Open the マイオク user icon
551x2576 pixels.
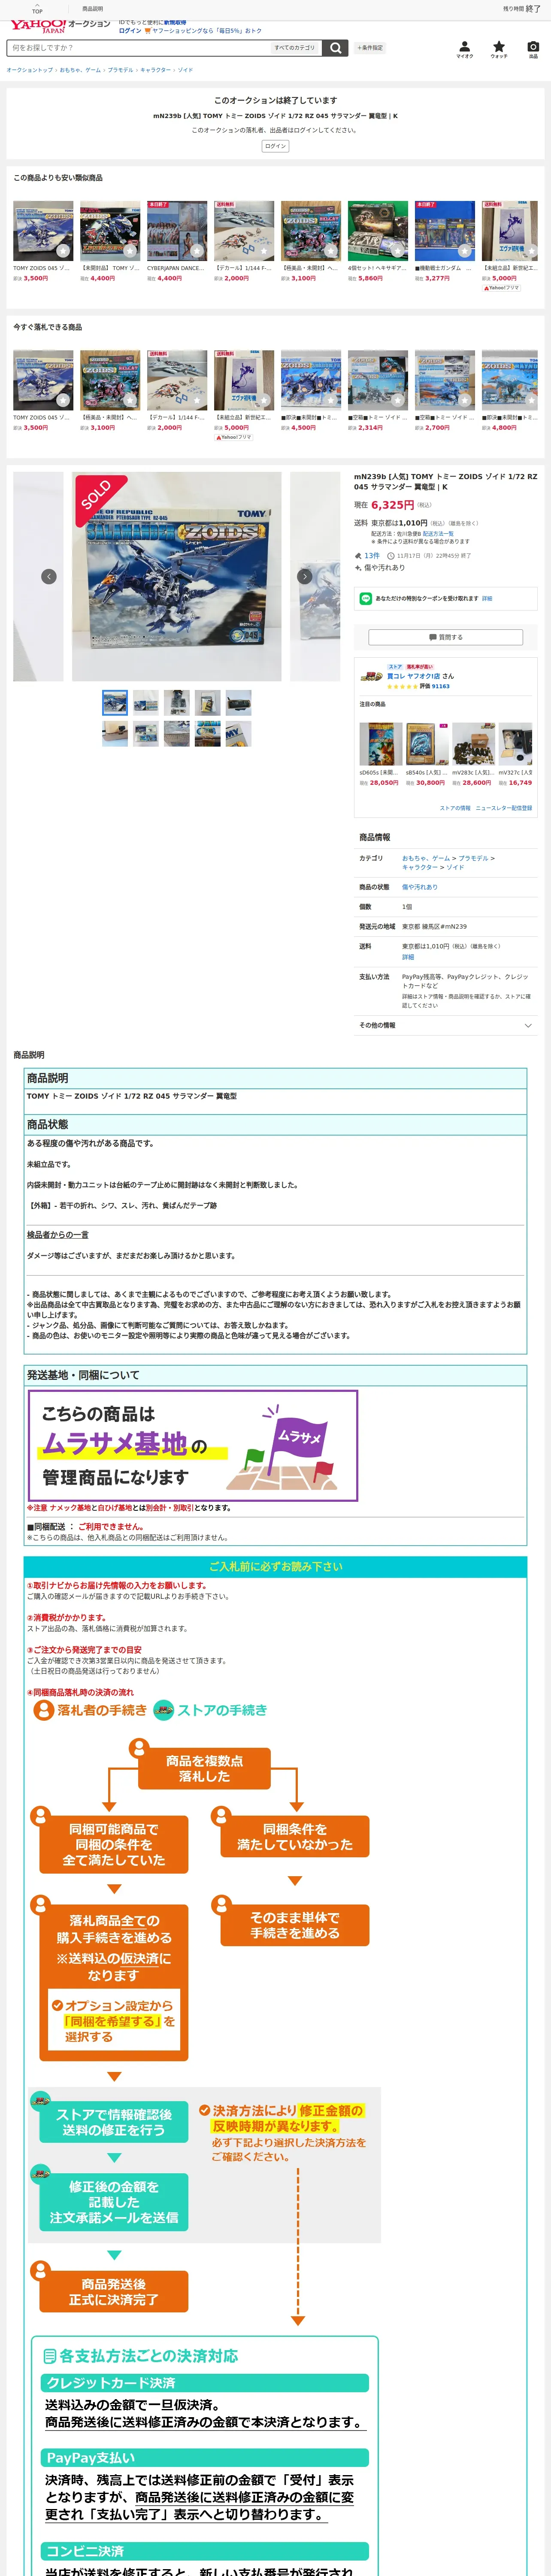point(465,49)
